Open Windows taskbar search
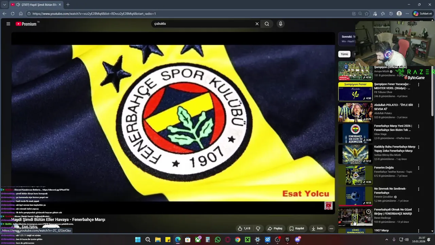The height and width of the screenshot is (245, 435). tap(148, 240)
